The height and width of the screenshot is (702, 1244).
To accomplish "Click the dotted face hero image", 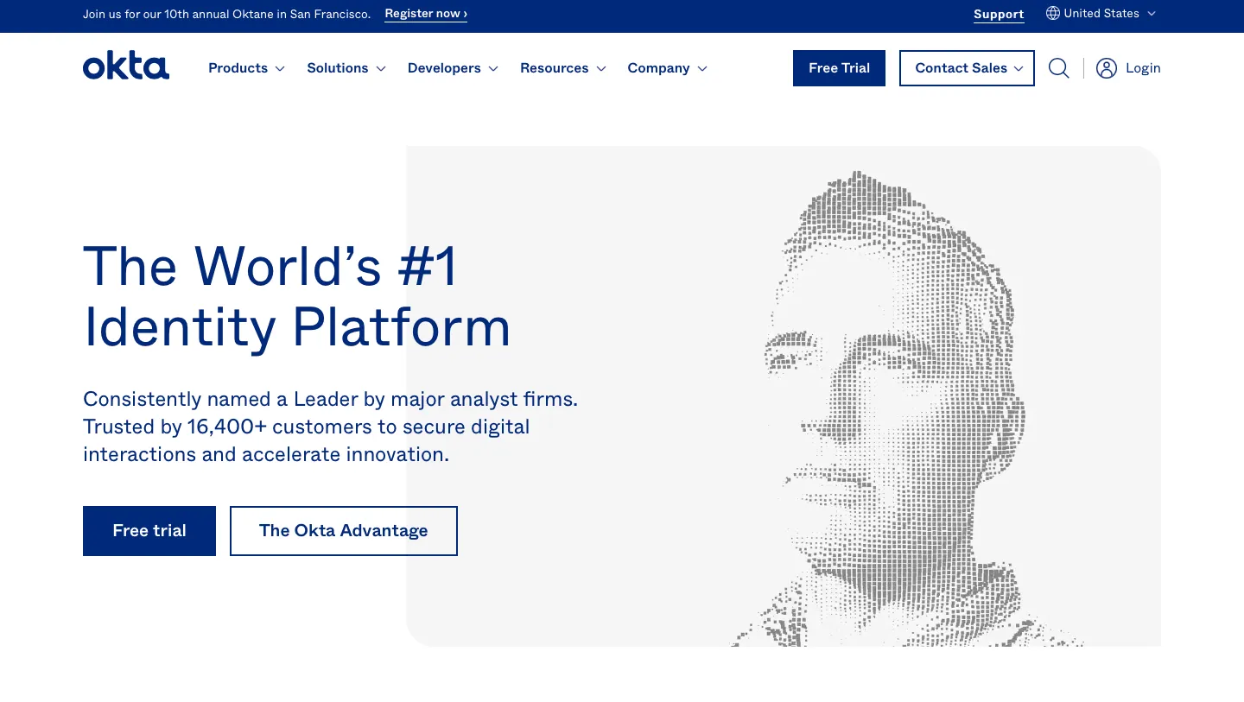I will point(897,408).
